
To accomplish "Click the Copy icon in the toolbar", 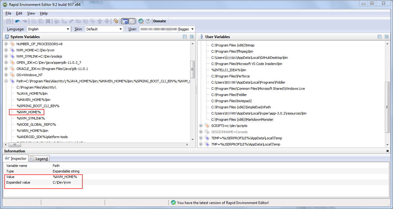I will (x=34, y=21).
